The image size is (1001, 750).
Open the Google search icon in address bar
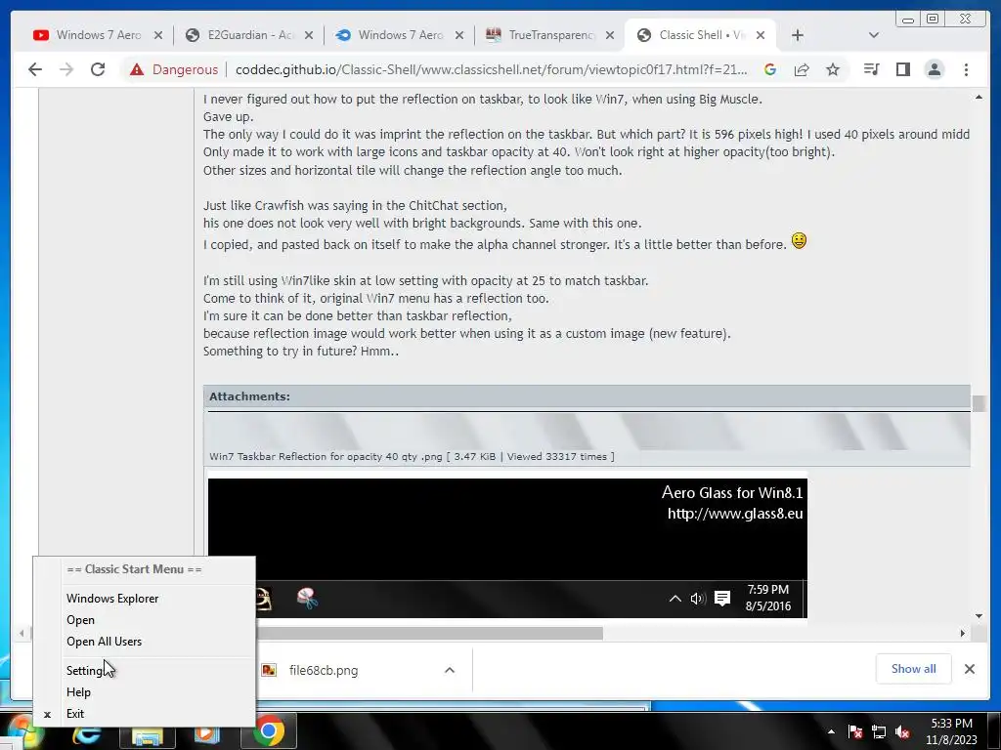(x=770, y=69)
